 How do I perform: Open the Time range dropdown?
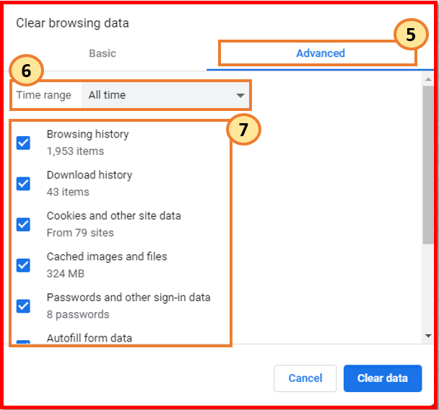tap(165, 95)
